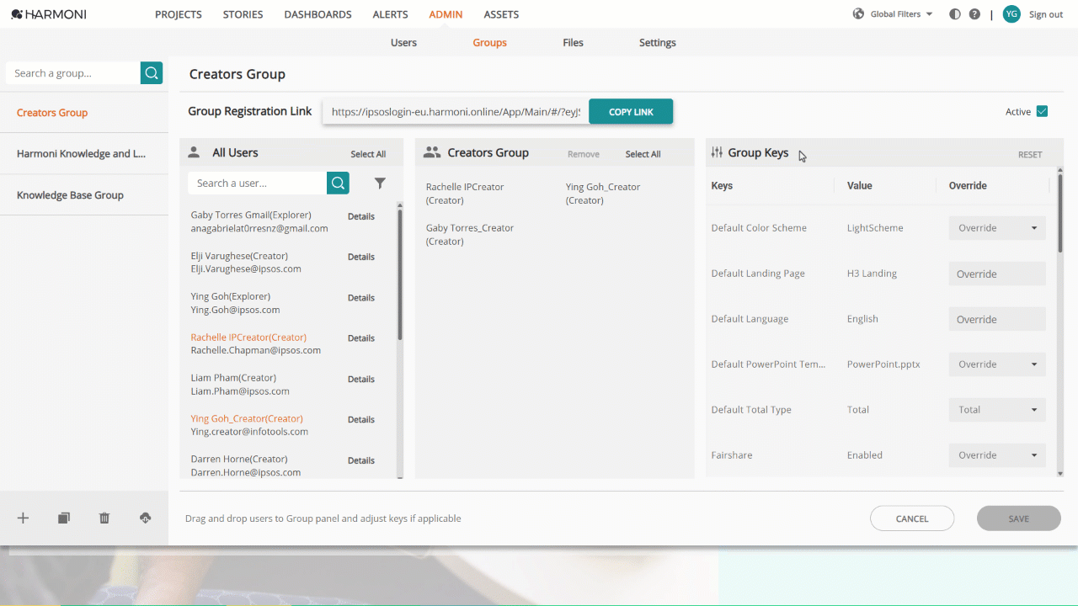Click the user search magnifier icon
This screenshot has width=1078, height=606.
338,183
